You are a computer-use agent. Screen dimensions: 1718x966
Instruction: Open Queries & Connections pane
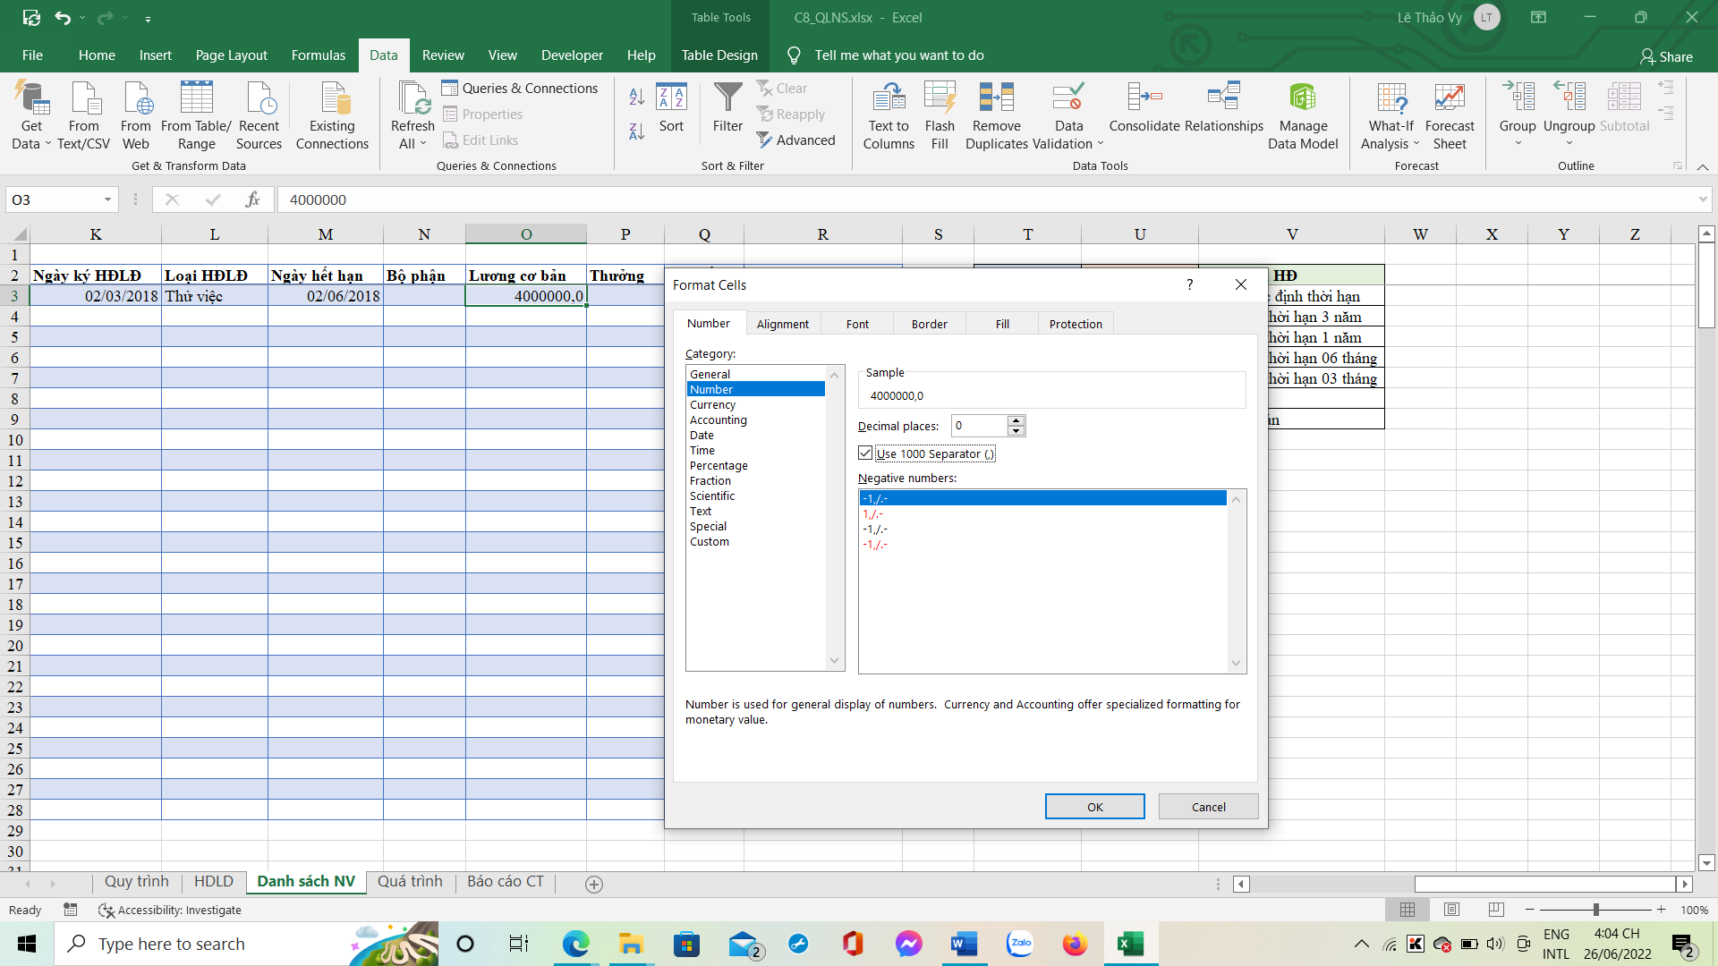pos(520,89)
